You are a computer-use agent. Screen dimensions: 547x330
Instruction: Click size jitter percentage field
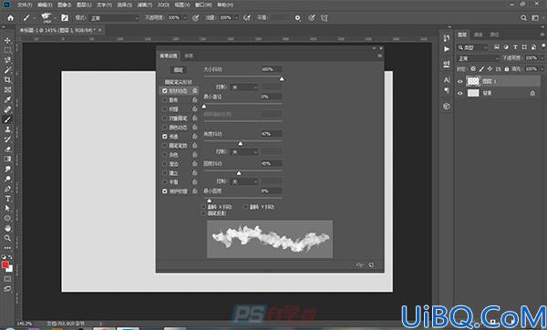coord(272,69)
